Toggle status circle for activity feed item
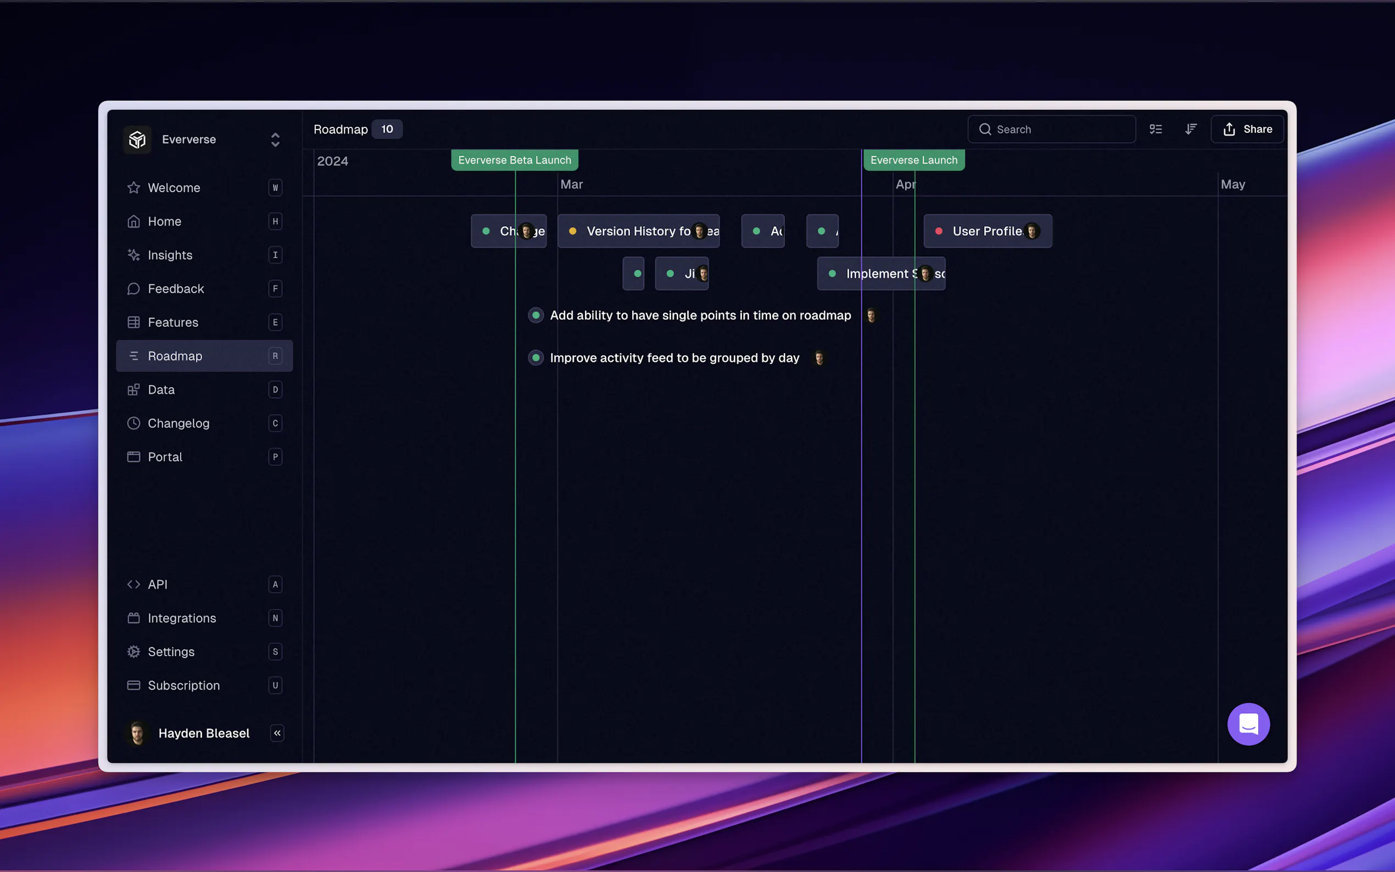Viewport: 1395px width, 872px height. [x=535, y=358]
